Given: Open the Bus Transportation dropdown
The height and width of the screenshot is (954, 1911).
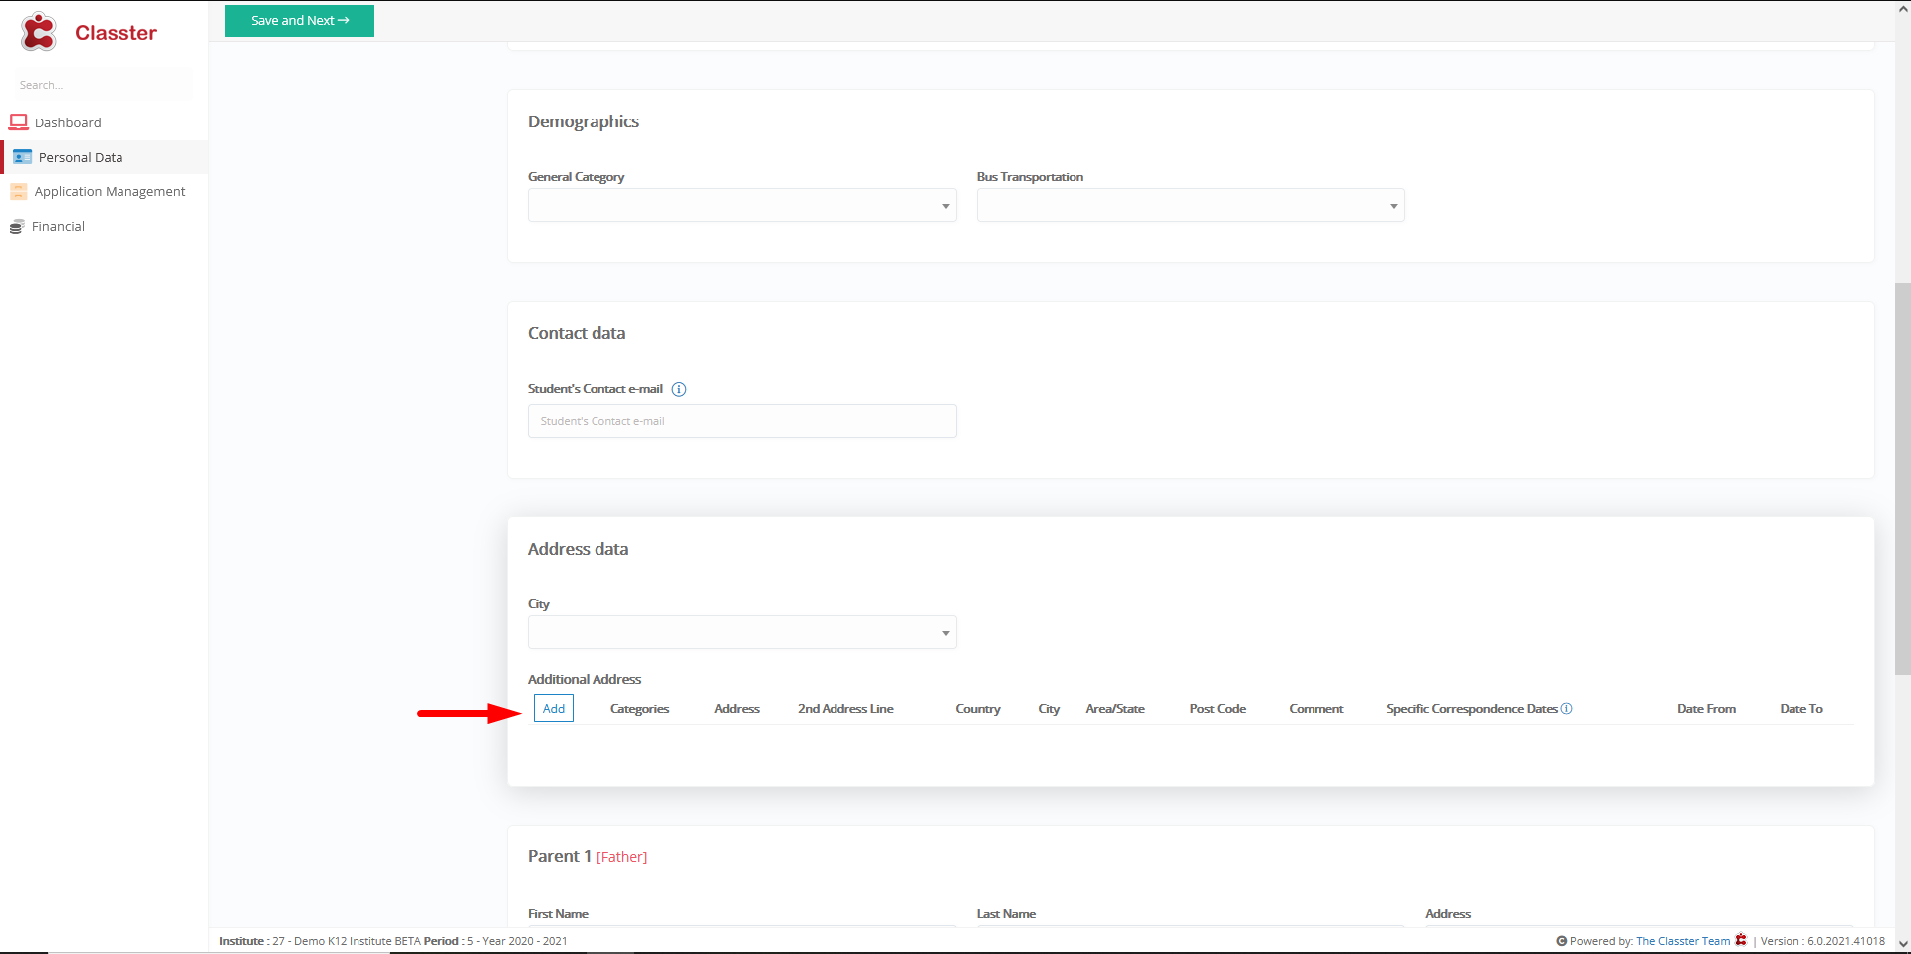Looking at the screenshot, I should (1190, 205).
